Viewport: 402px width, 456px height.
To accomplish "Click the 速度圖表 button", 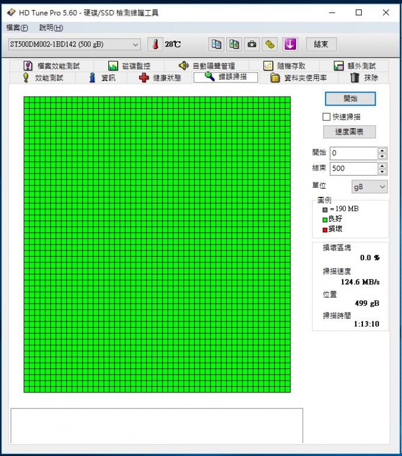I will point(350,132).
